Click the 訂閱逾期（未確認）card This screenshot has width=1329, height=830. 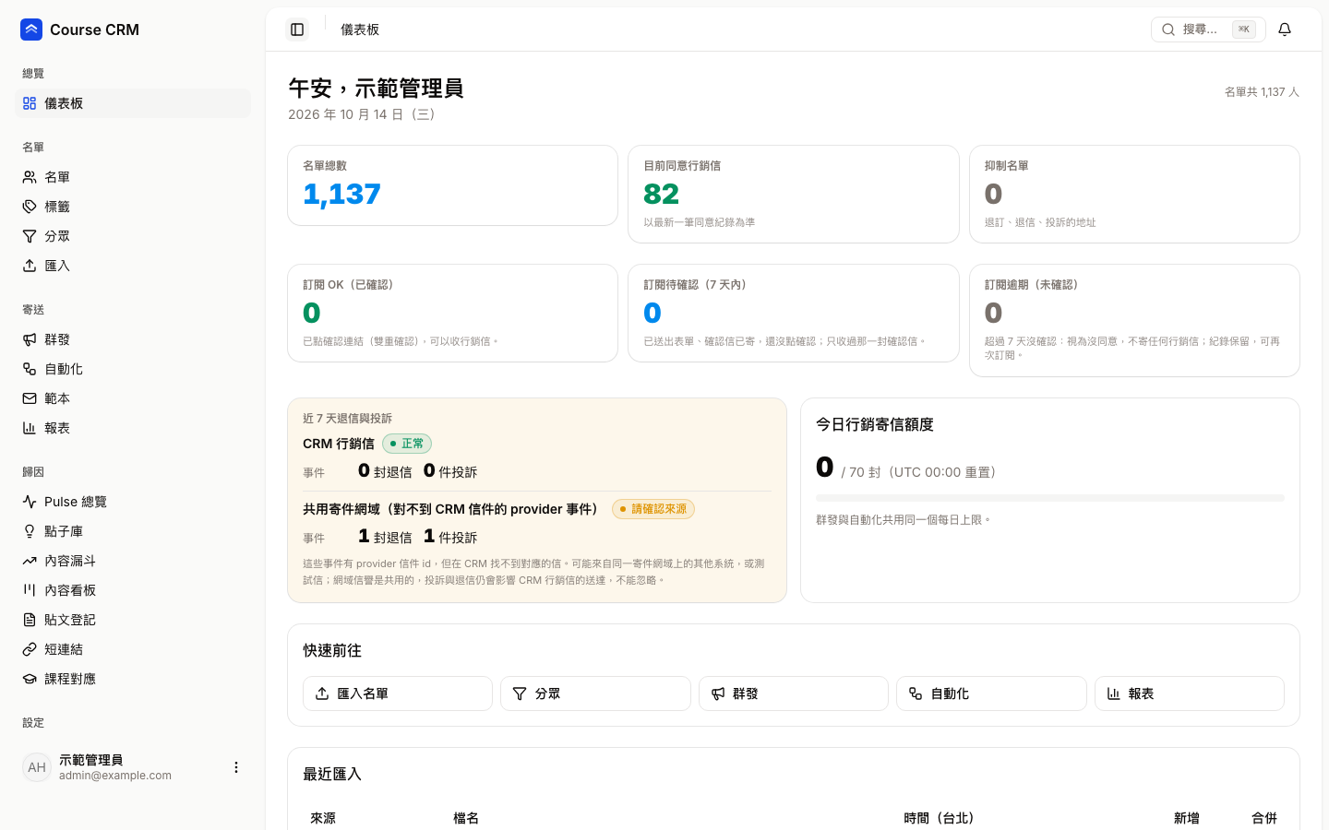[x=1134, y=320]
